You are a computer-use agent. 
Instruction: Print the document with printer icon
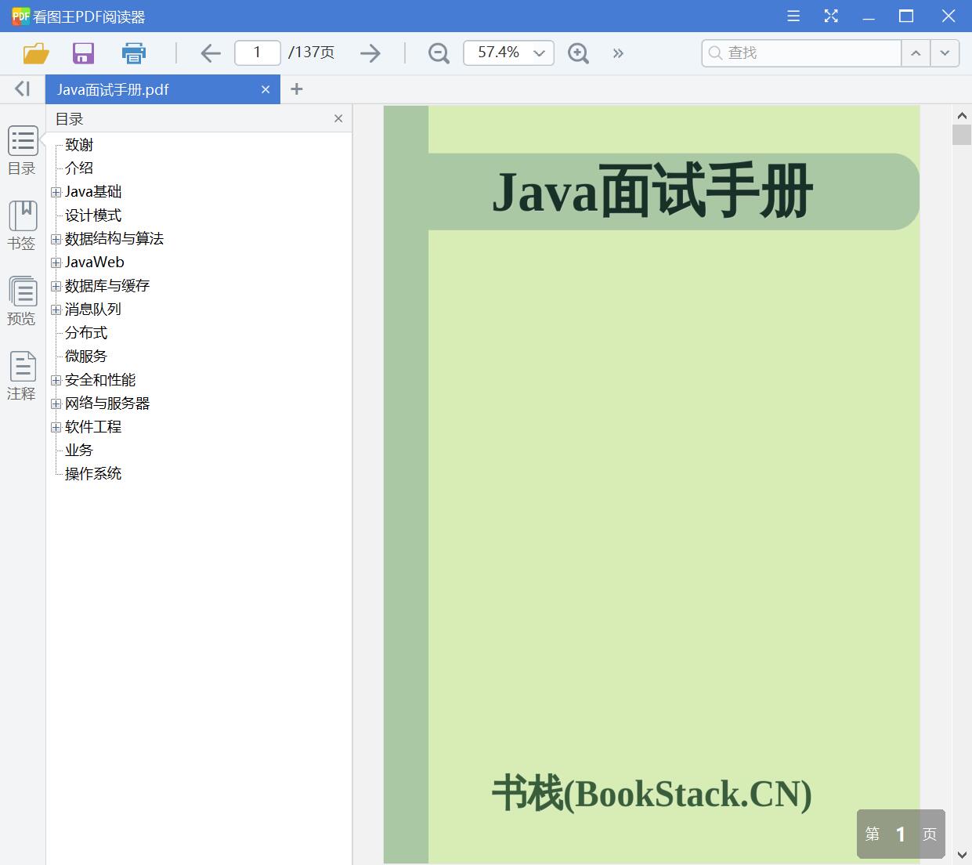pyautogui.click(x=134, y=52)
